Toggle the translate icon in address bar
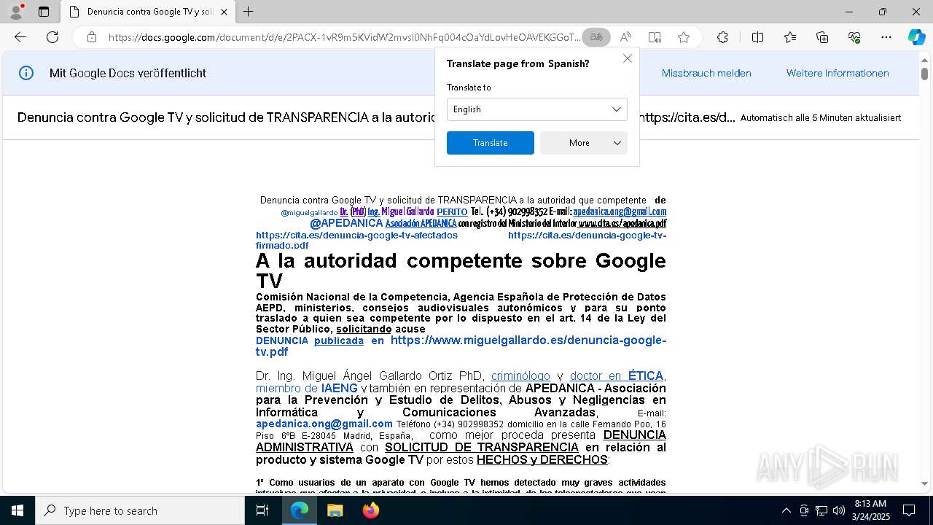The image size is (933, 525). point(596,37)
